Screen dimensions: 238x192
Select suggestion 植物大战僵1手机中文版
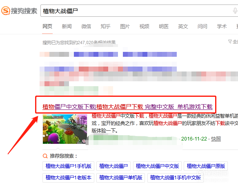176,178
